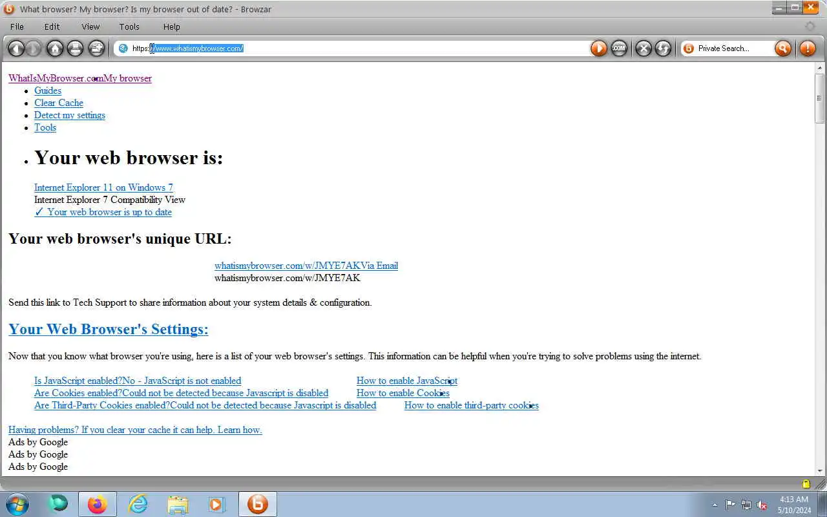Click the vertical scrollbar thumb
827x517 pixels.
pyautogui.click(x=820, y=98)
